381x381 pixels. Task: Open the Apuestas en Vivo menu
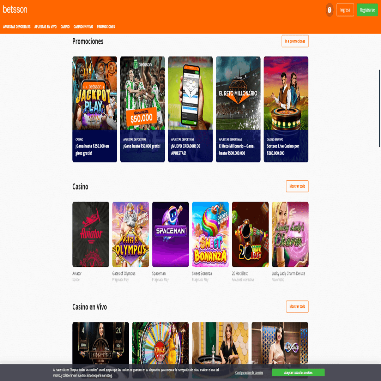click(x=46, y=27)
